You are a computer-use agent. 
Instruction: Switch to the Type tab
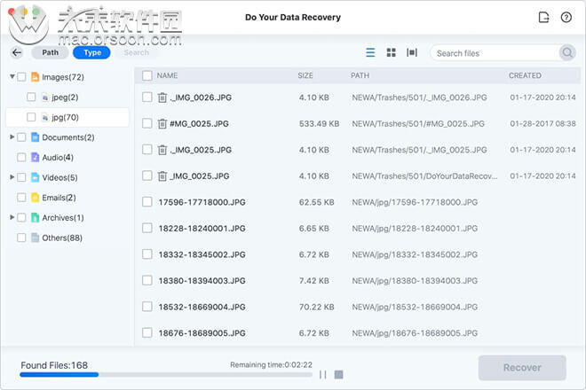92,52
